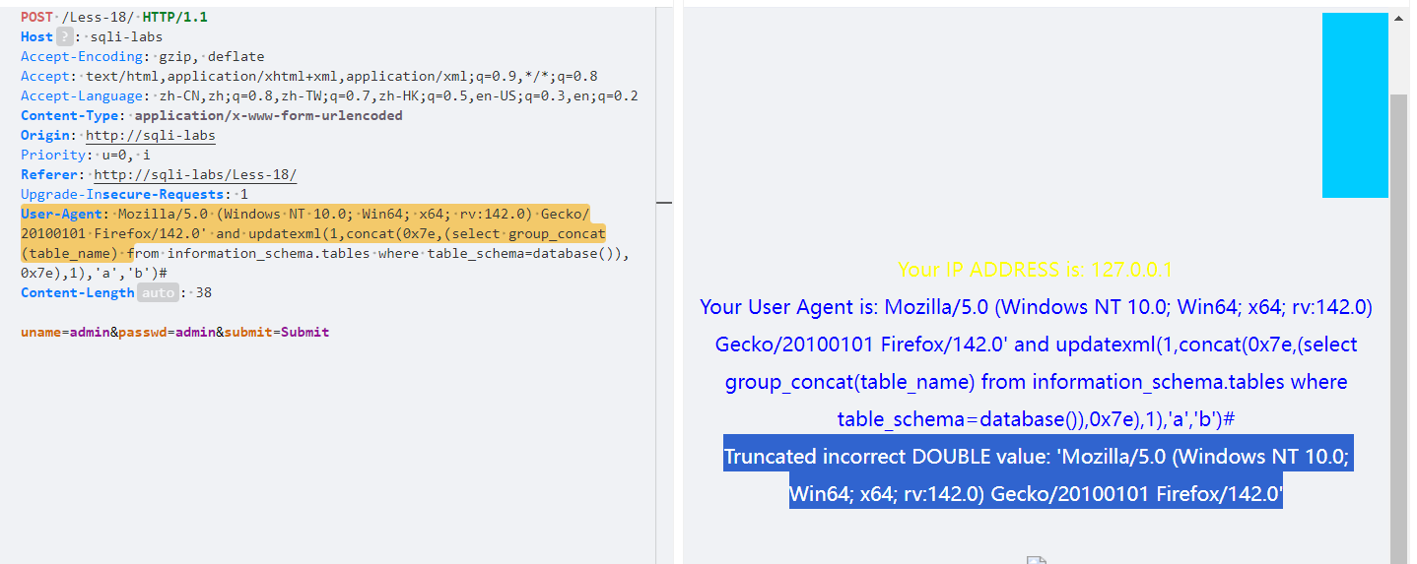
Task: Open the Origin link http://sqli-labs
Action: 150,135
